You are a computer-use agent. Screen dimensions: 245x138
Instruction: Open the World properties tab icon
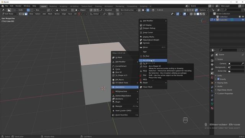(212, 77)
